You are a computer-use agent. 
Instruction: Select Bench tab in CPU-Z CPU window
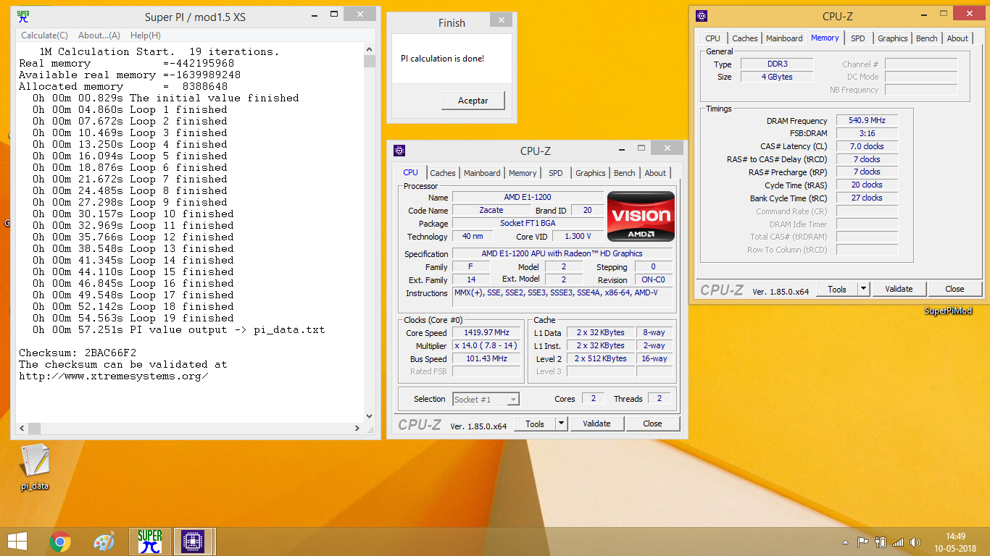[x=625, y=173]
